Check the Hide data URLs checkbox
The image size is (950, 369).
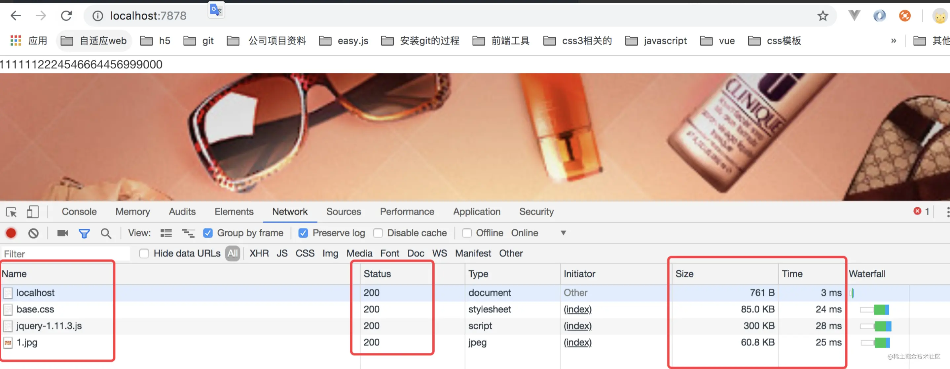click(144, 253)
